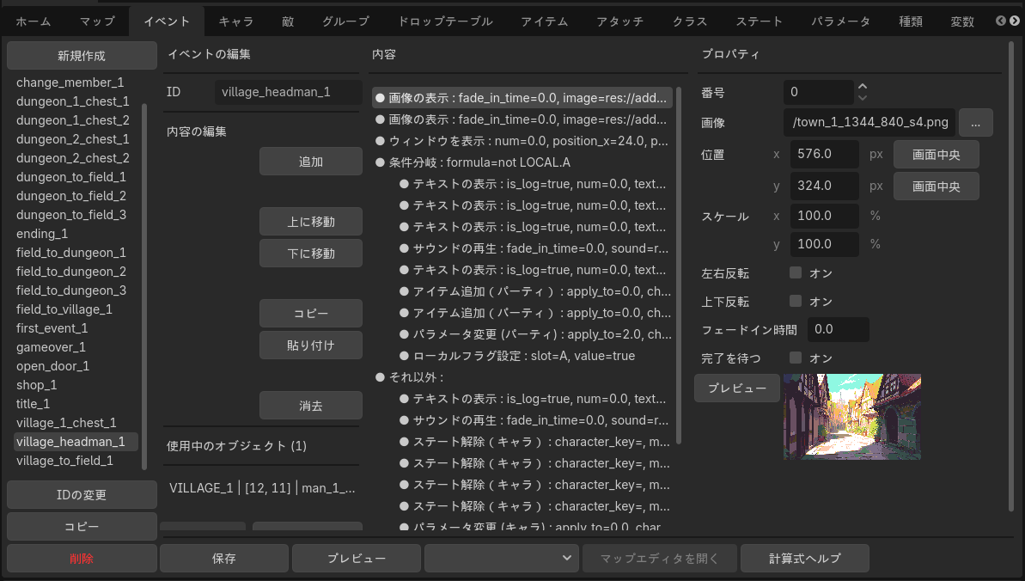1025x581 pixels.
Task: Click the 追加 button
Action: coord(310,162)
